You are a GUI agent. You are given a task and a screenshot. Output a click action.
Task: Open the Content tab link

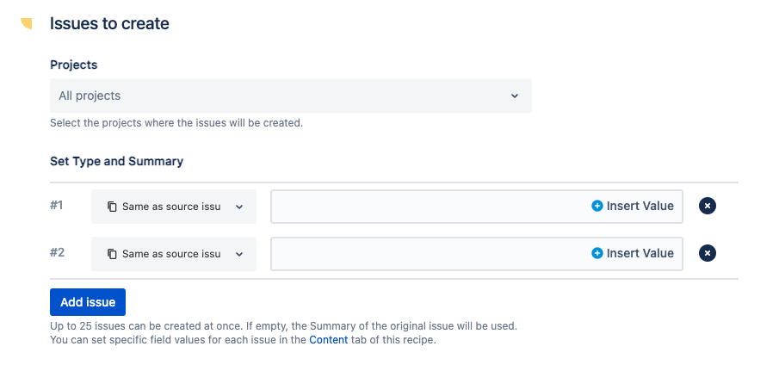[x=329, y=340]
